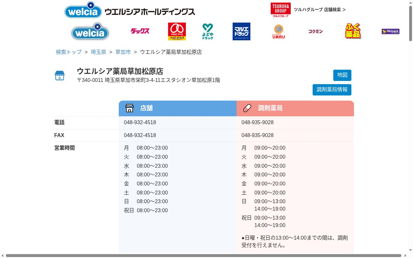Choose the よどやドラッグ brand logo
Viewport: 413px width, 258px height.
click(208, 31)
